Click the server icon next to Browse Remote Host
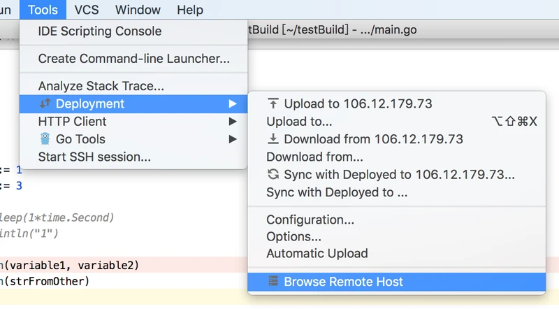 (273, 281)
